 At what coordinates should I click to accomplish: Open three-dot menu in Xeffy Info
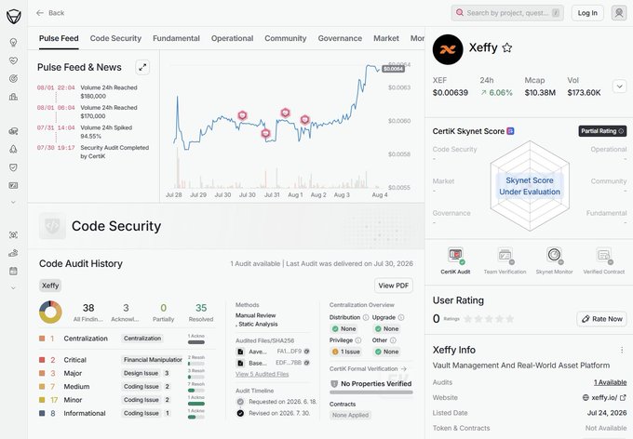tap(622, 350)
